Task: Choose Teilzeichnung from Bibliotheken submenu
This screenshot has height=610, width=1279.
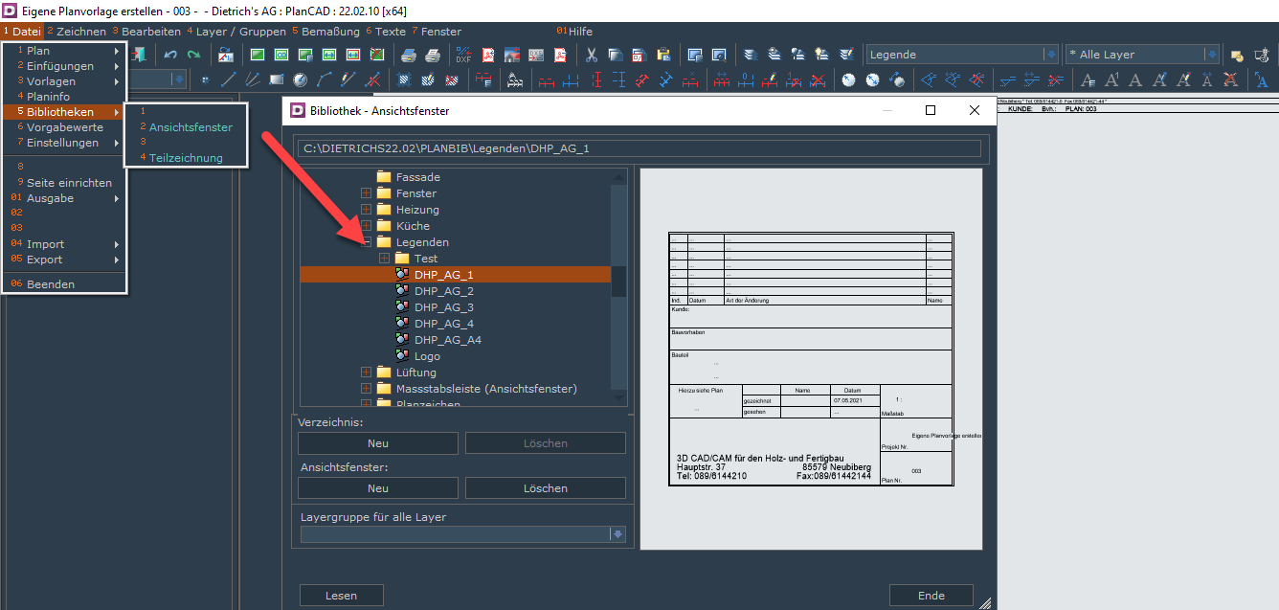Action: pyautogui.click(x=186, y=158)
